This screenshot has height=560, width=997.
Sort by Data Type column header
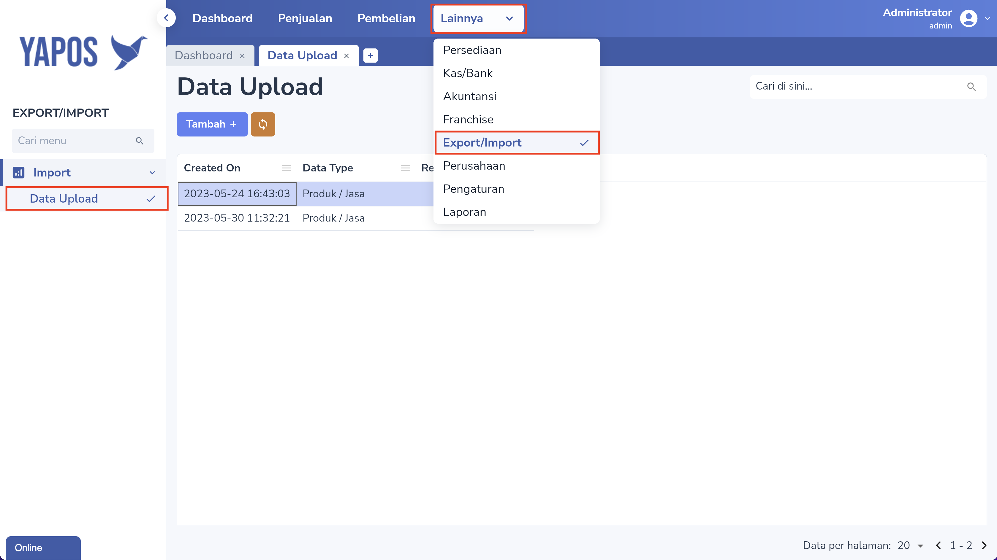coord(327,168)
